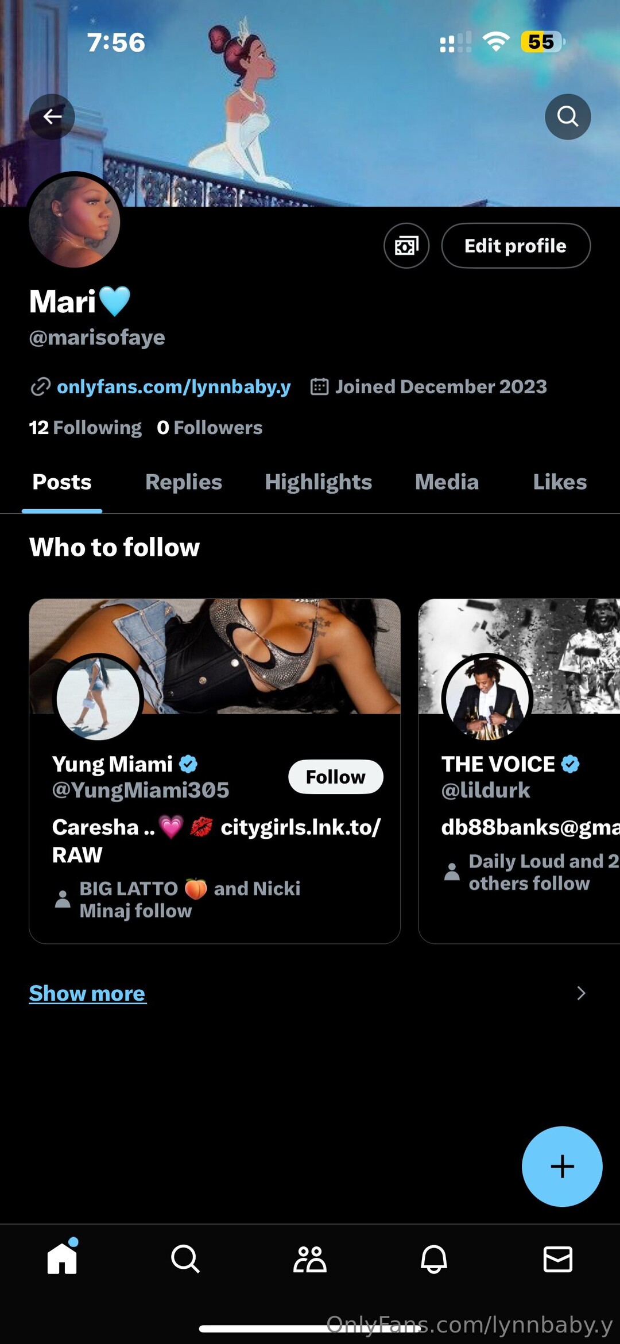Go to the Home tab icon
The width and height of the screenshot is (620, 1344).
pos(62,1258)
